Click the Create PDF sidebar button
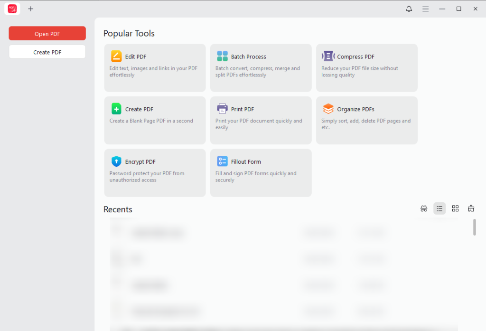The width and height of the screenshot is (486, 331). (x=47, y=52)
